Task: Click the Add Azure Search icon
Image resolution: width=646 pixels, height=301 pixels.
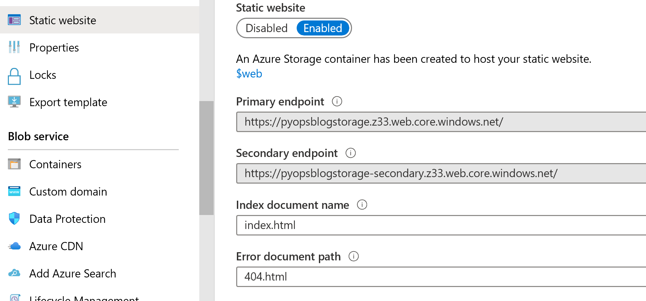Action: (x=14, y=273)
